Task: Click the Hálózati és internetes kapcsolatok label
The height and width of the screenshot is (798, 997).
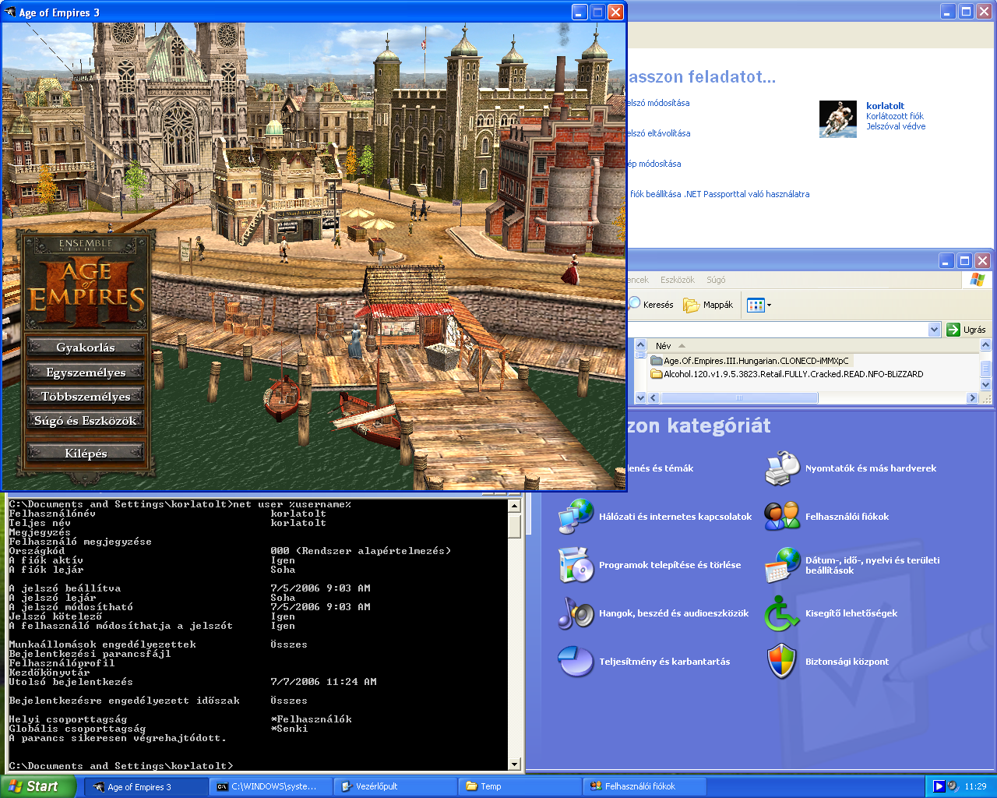Action: 675,517
